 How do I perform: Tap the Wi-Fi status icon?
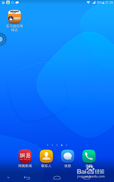pyautogui.click(x=88, y=2)
